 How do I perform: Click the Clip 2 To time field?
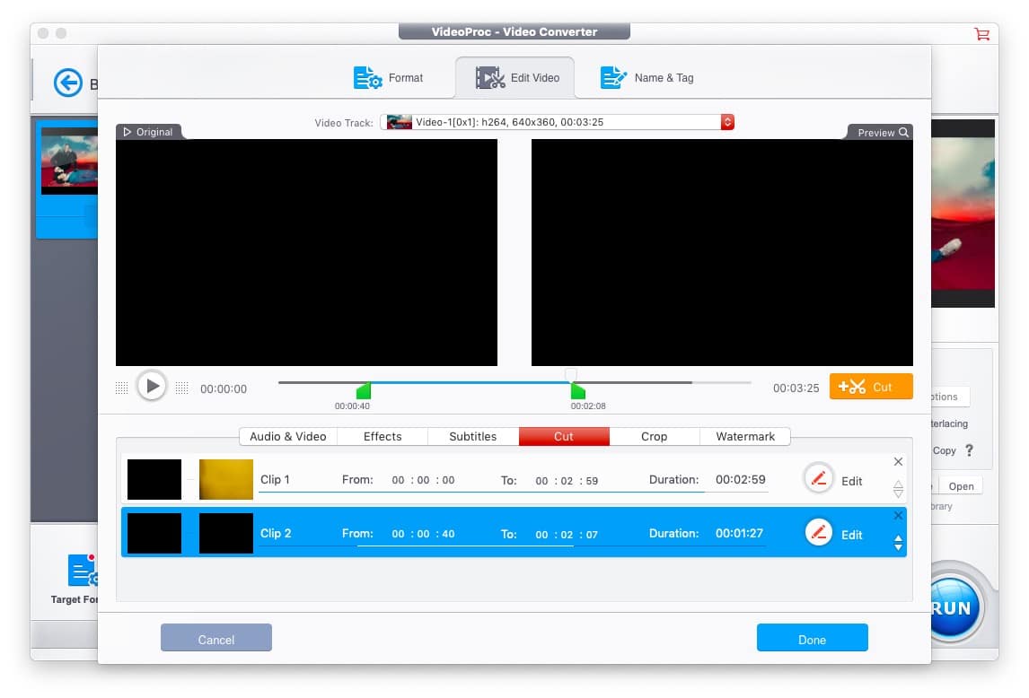tap(567, 535)
